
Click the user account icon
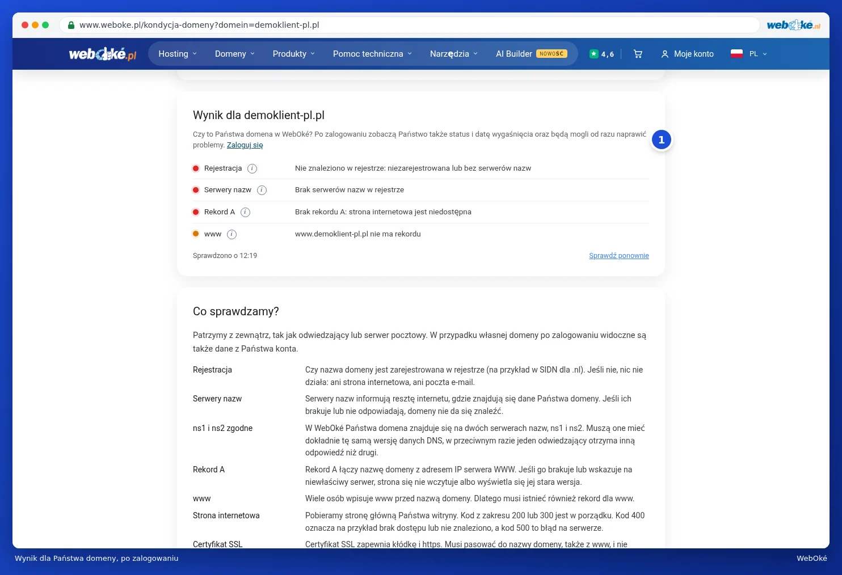(665, 54)
